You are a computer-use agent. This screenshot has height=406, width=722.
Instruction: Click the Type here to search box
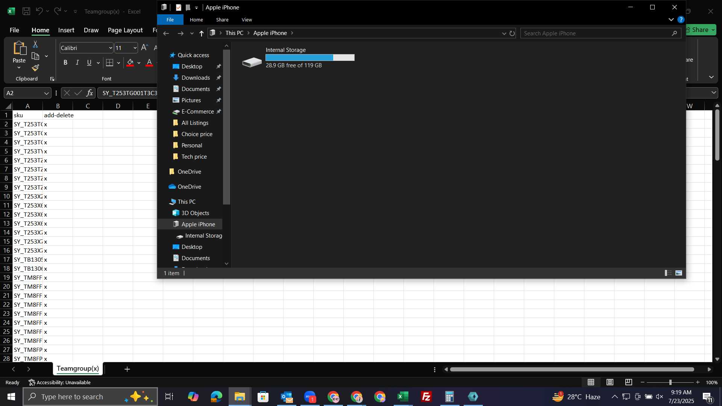pos(90,397)
